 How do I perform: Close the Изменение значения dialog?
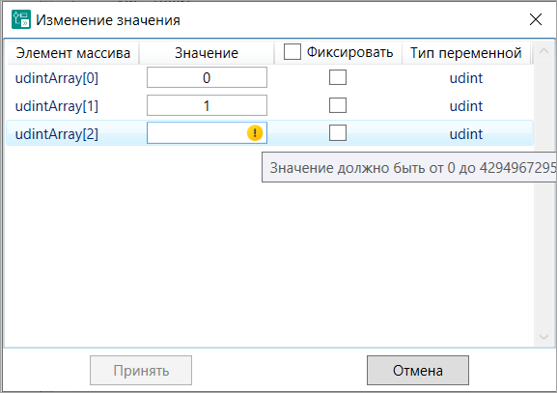536,19
